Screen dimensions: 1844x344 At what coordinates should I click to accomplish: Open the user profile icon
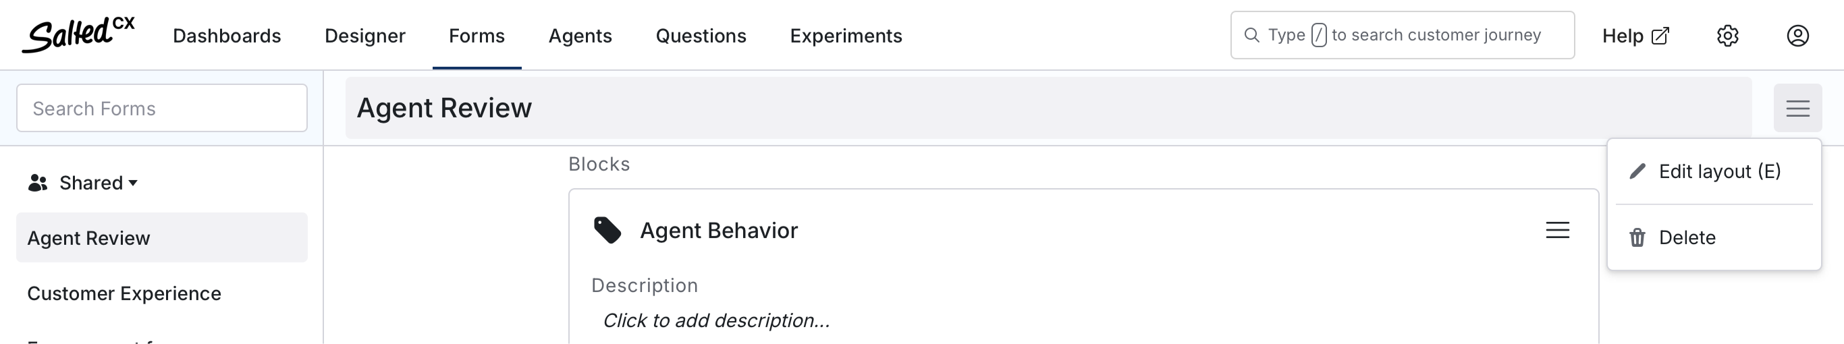point(1797,36)
